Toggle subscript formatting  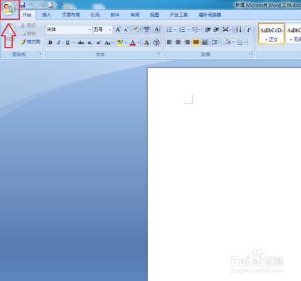(90, 43)
